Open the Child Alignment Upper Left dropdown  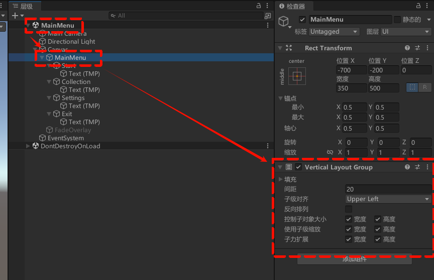point(388,199)
